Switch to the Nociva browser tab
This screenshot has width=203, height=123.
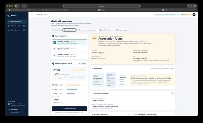pos(165,10)
